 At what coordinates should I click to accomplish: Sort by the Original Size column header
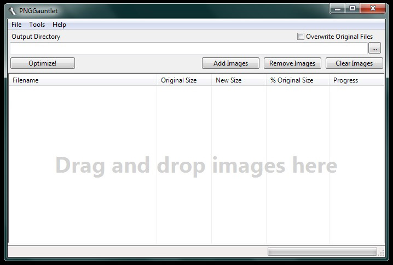tap(184, 80)
